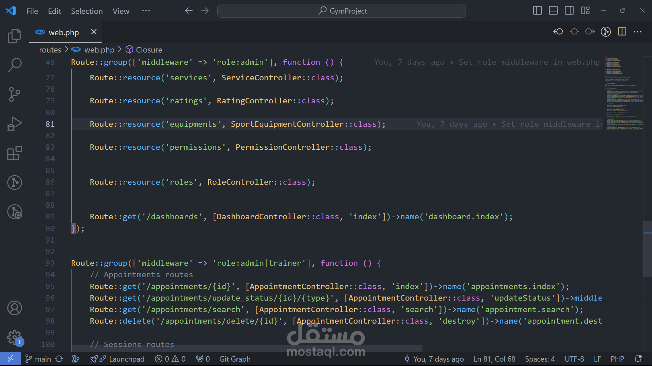The image size is (652, 366).
Task: Open the Search view icon
Action: click(x=14, y=65)
